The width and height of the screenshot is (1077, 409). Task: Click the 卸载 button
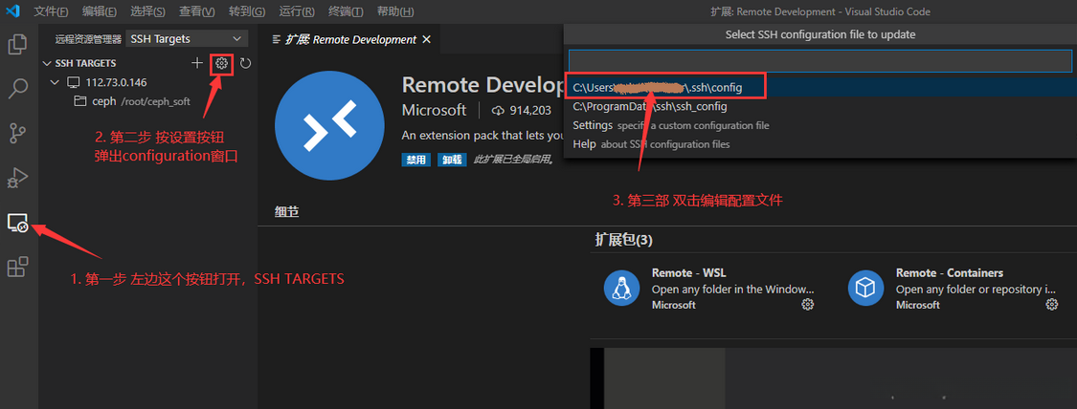452,160
